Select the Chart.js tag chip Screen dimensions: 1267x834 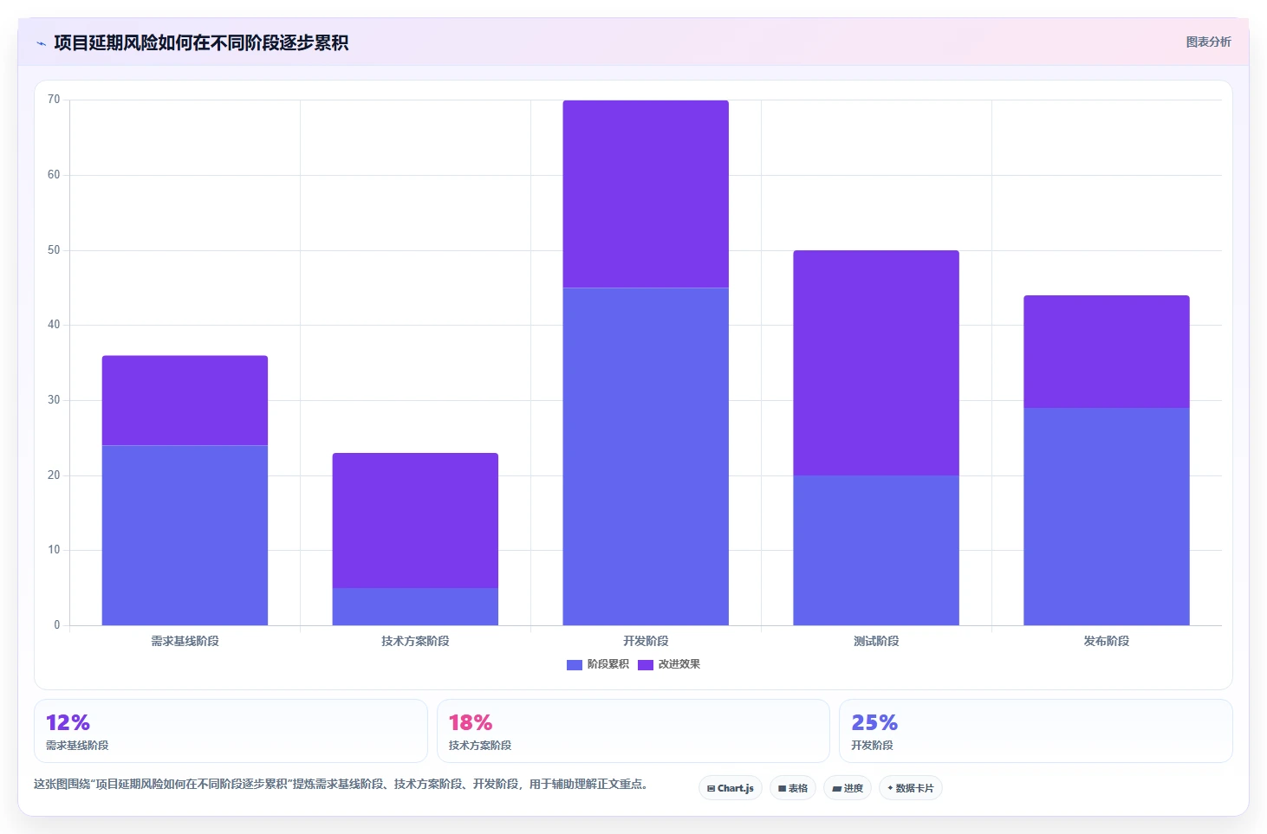pyautogui.click(x=731, y=788)
